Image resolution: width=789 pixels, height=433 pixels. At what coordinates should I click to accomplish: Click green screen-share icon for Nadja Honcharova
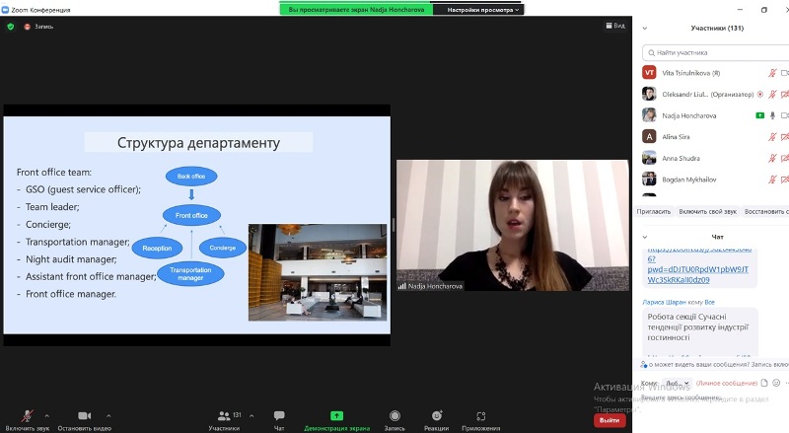click(x=759, y=115)
